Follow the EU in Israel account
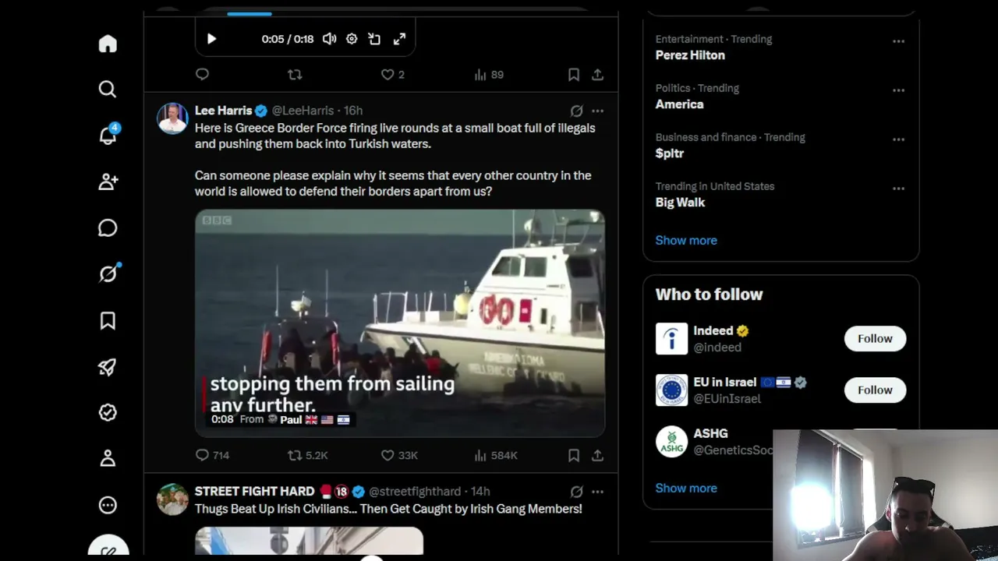998x561 pixels. click(x=875, y=390)
